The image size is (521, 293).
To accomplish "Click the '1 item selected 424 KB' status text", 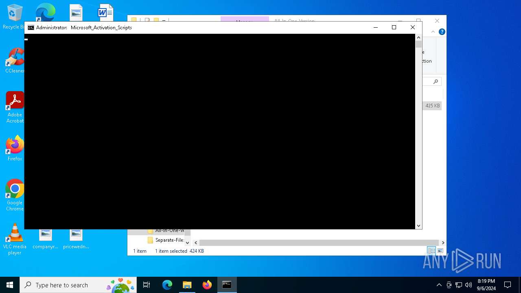I will (180, 251).
